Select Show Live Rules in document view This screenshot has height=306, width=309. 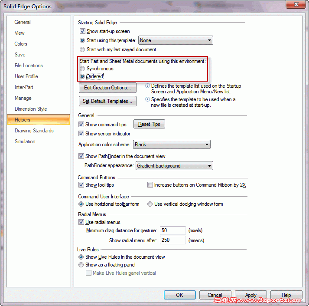(81, 257)
